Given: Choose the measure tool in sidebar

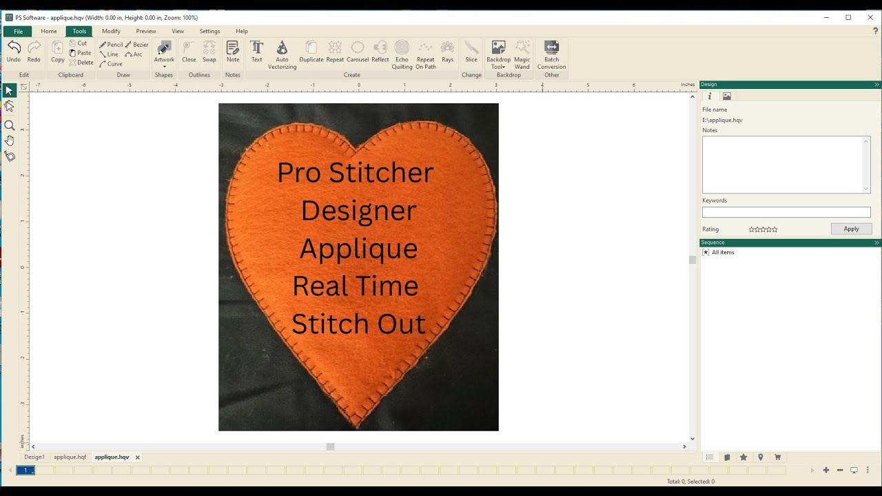Looking at the screenshot, I should pyautogui.click(x=10, y=156).
